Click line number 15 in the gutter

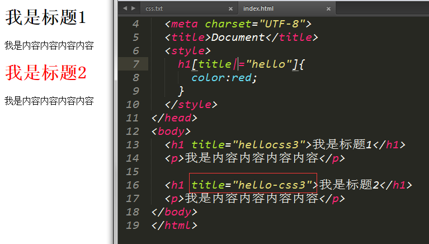point(133,171)
